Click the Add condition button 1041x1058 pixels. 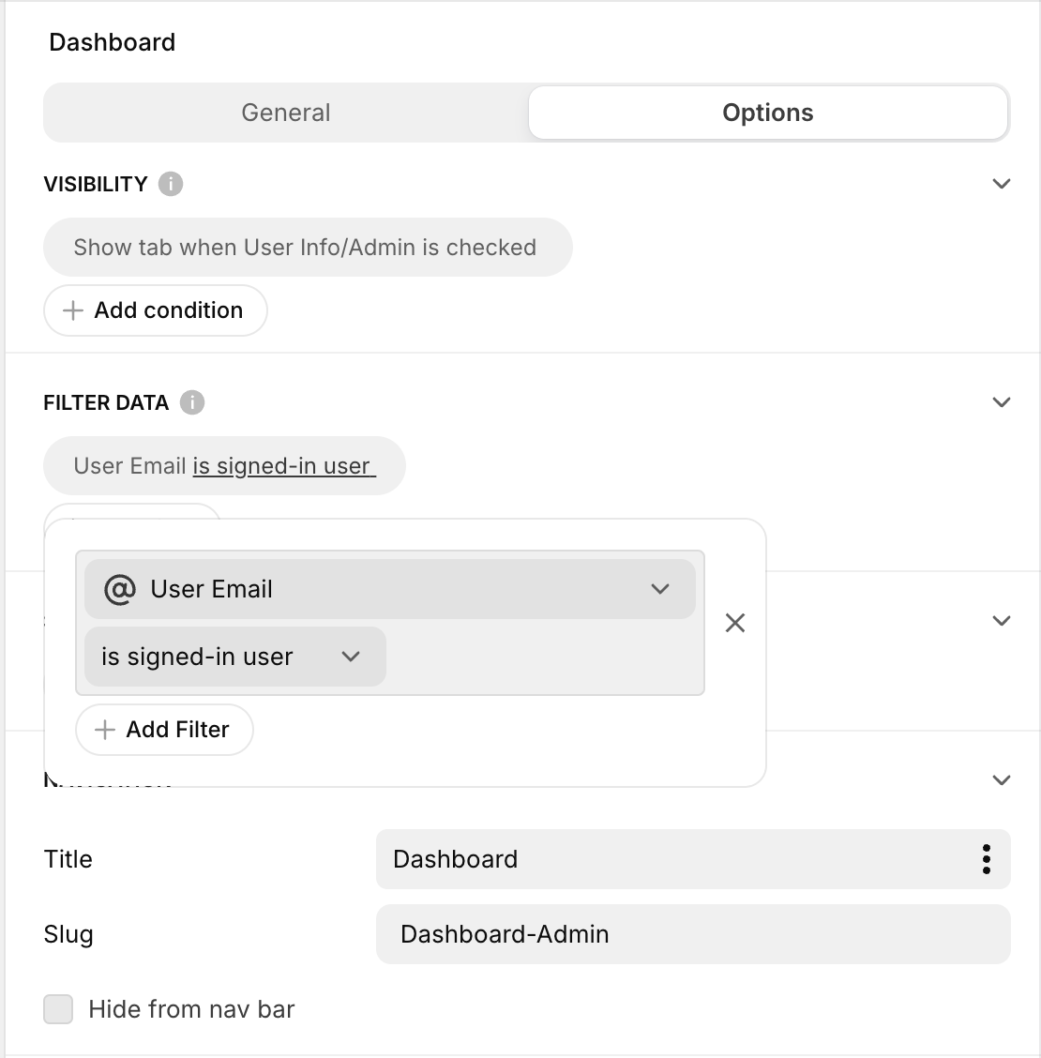click(x=156, y=310)
